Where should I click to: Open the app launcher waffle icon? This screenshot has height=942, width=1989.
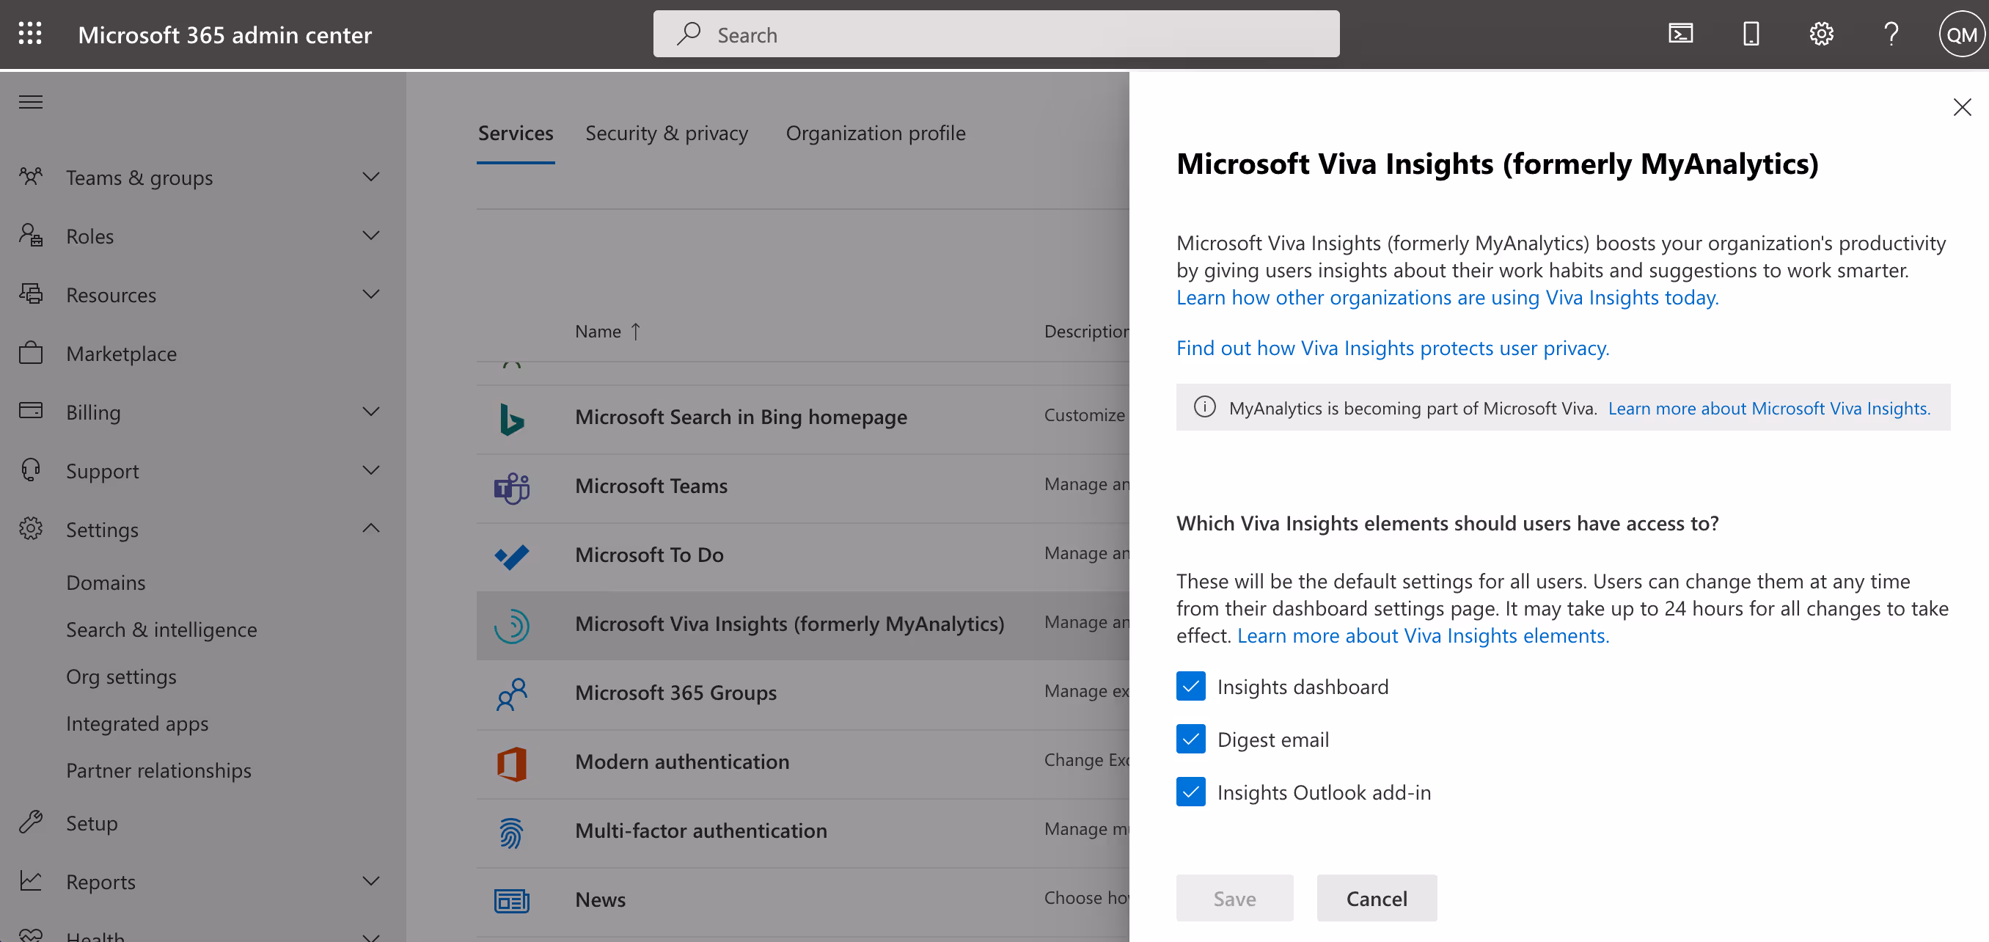point(30,34)
